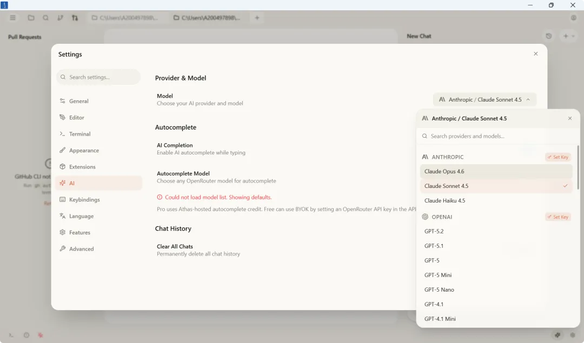584x343 pixels.
Task: Open Terminal settings section
Action: pos(99,133)
